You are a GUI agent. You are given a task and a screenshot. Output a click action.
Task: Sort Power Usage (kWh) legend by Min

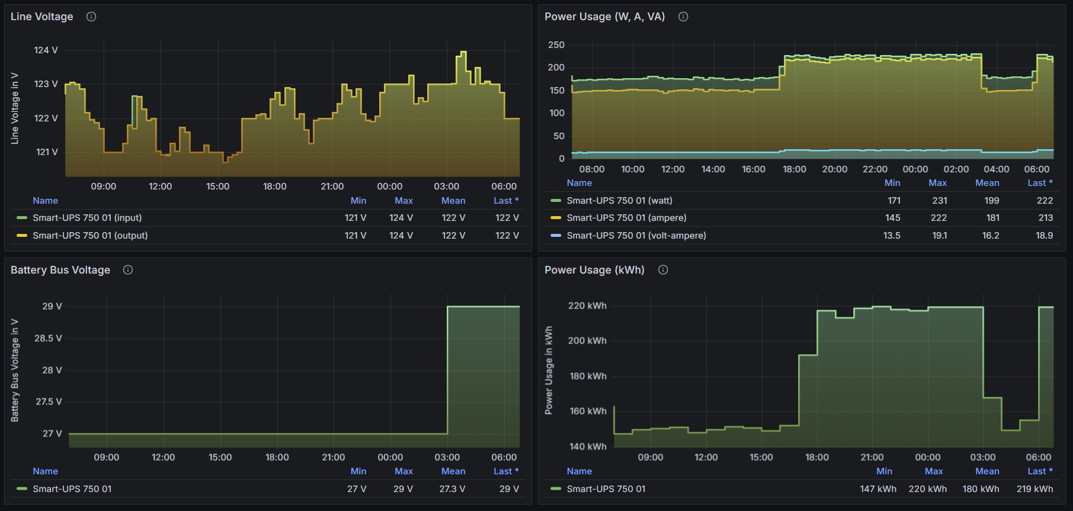[x=885, y=471]
